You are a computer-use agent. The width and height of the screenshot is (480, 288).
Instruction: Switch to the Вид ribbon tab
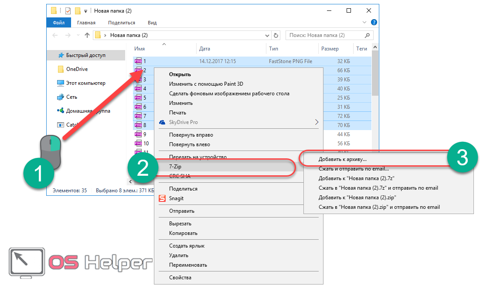(x=152, y=23)
